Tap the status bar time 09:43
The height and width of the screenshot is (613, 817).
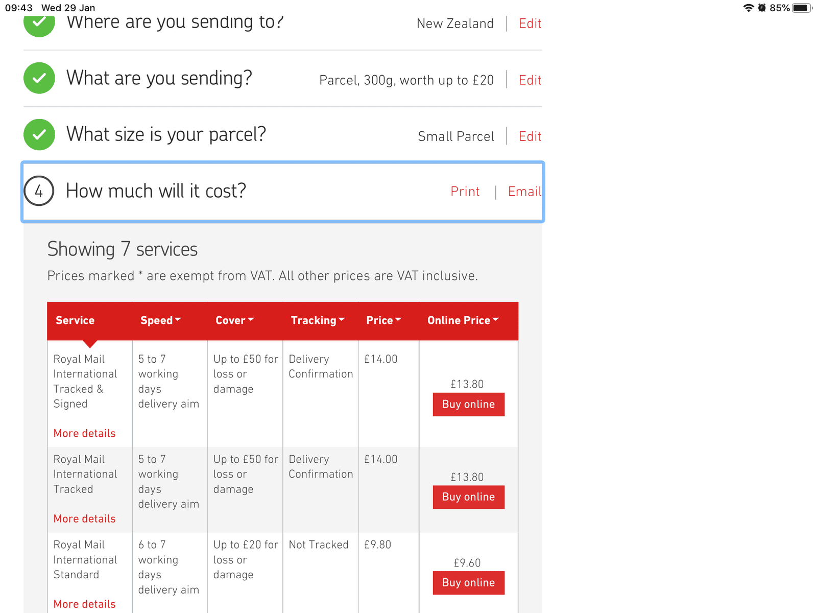(19, 8)
